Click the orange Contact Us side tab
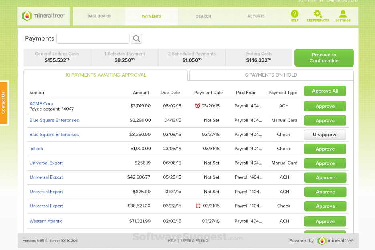This screenshot has width=375, height=250. pyautogui.click(x=4, y=103)
